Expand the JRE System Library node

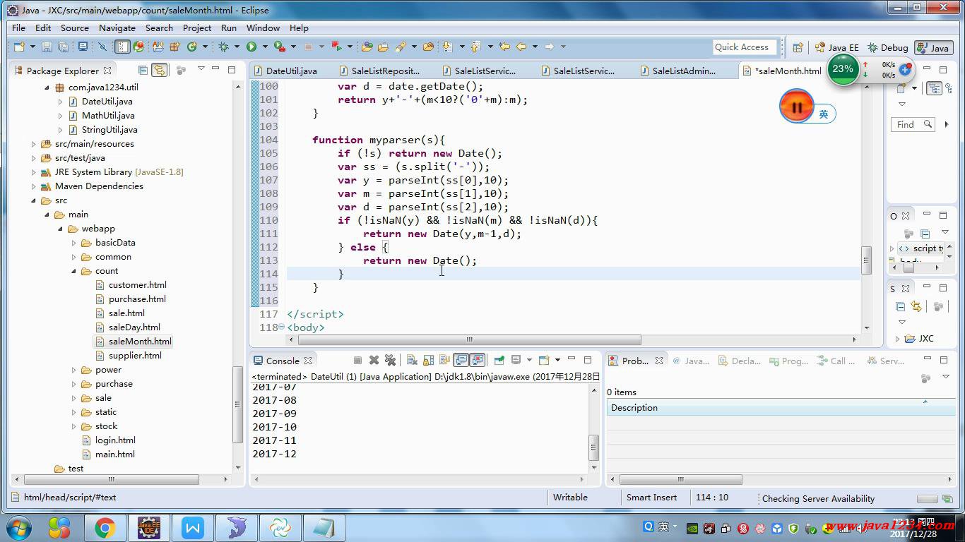pos(33,172)
